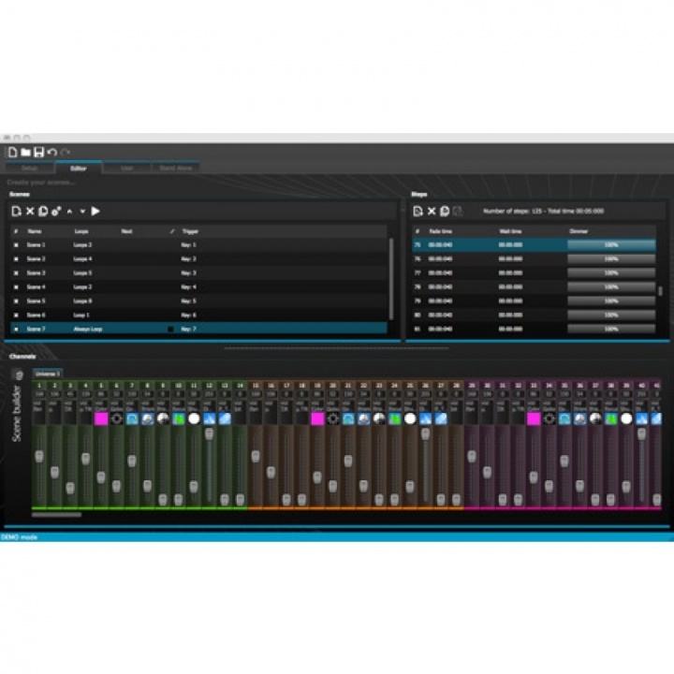
Task: Click the New file icon in top toolbar
Action: [x=12, y=153]
